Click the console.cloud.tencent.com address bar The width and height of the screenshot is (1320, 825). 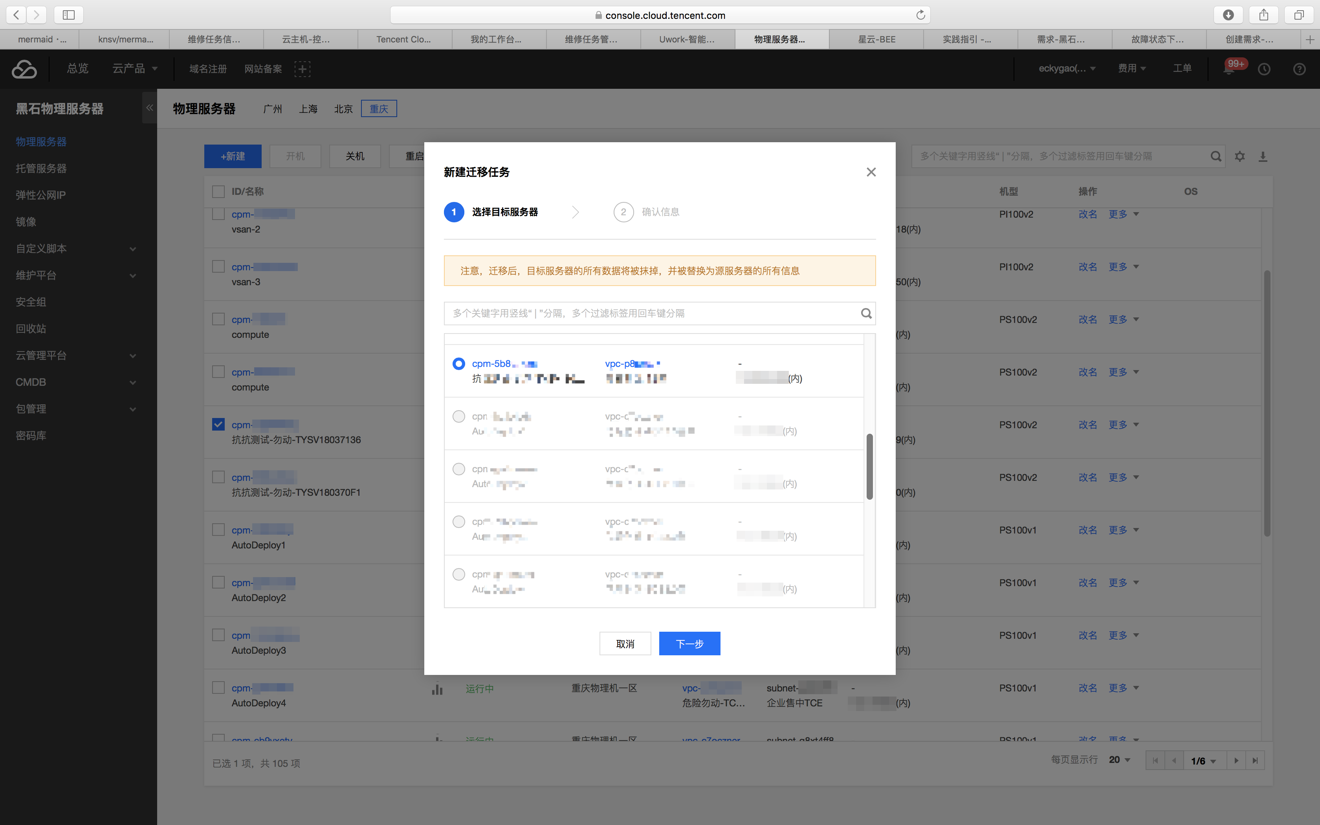(x=660, y=15)
